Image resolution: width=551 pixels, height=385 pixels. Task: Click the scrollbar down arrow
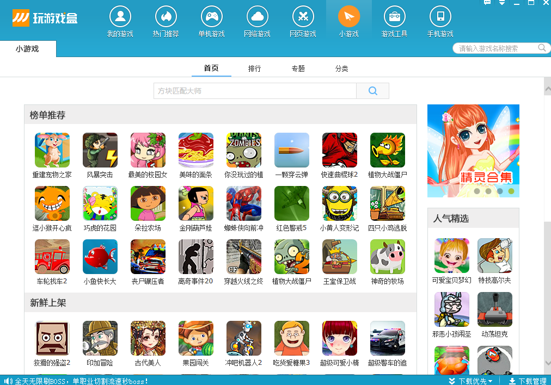(547, 363)
